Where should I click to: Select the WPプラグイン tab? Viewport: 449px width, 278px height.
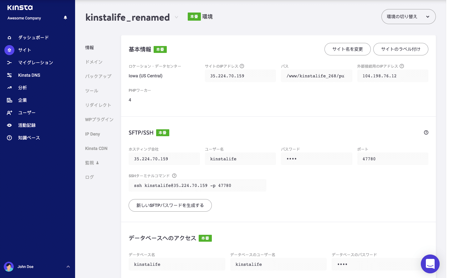pos(99,120)
